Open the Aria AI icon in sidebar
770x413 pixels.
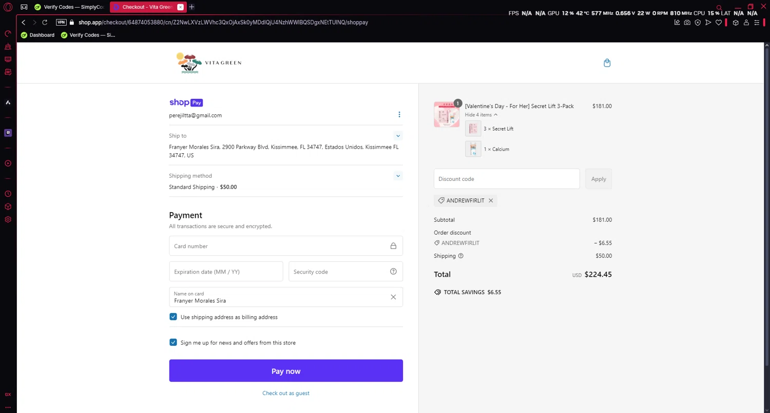pyautogui.click(x=8, y=102)
